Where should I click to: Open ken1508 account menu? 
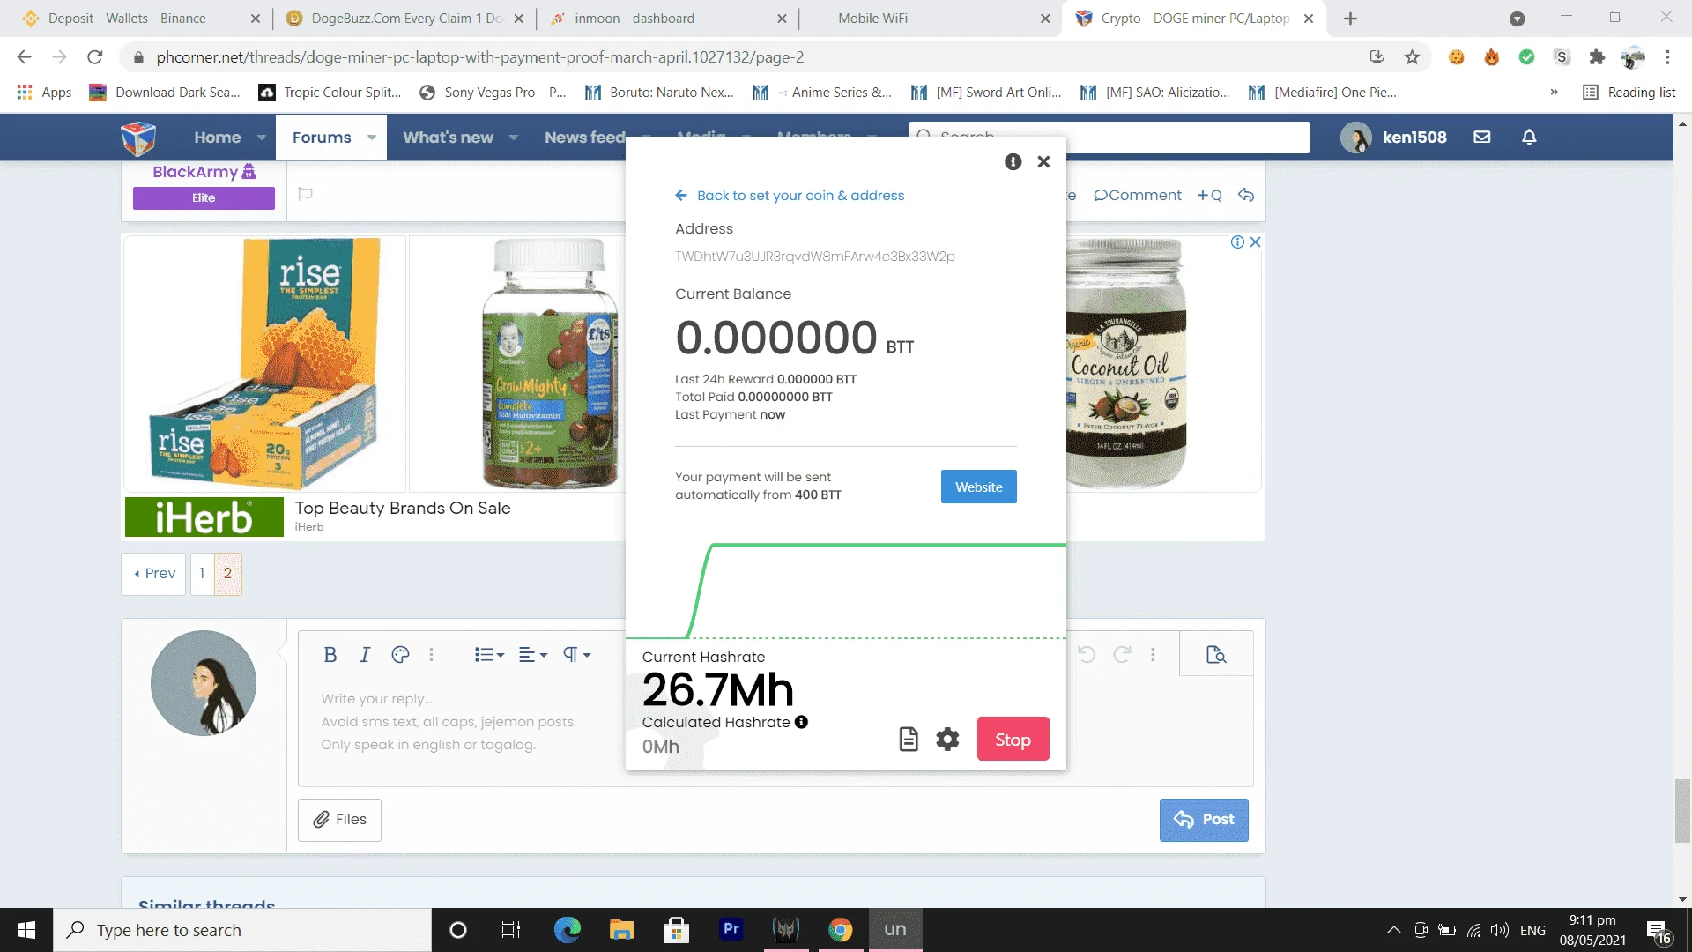point(1393,138)
